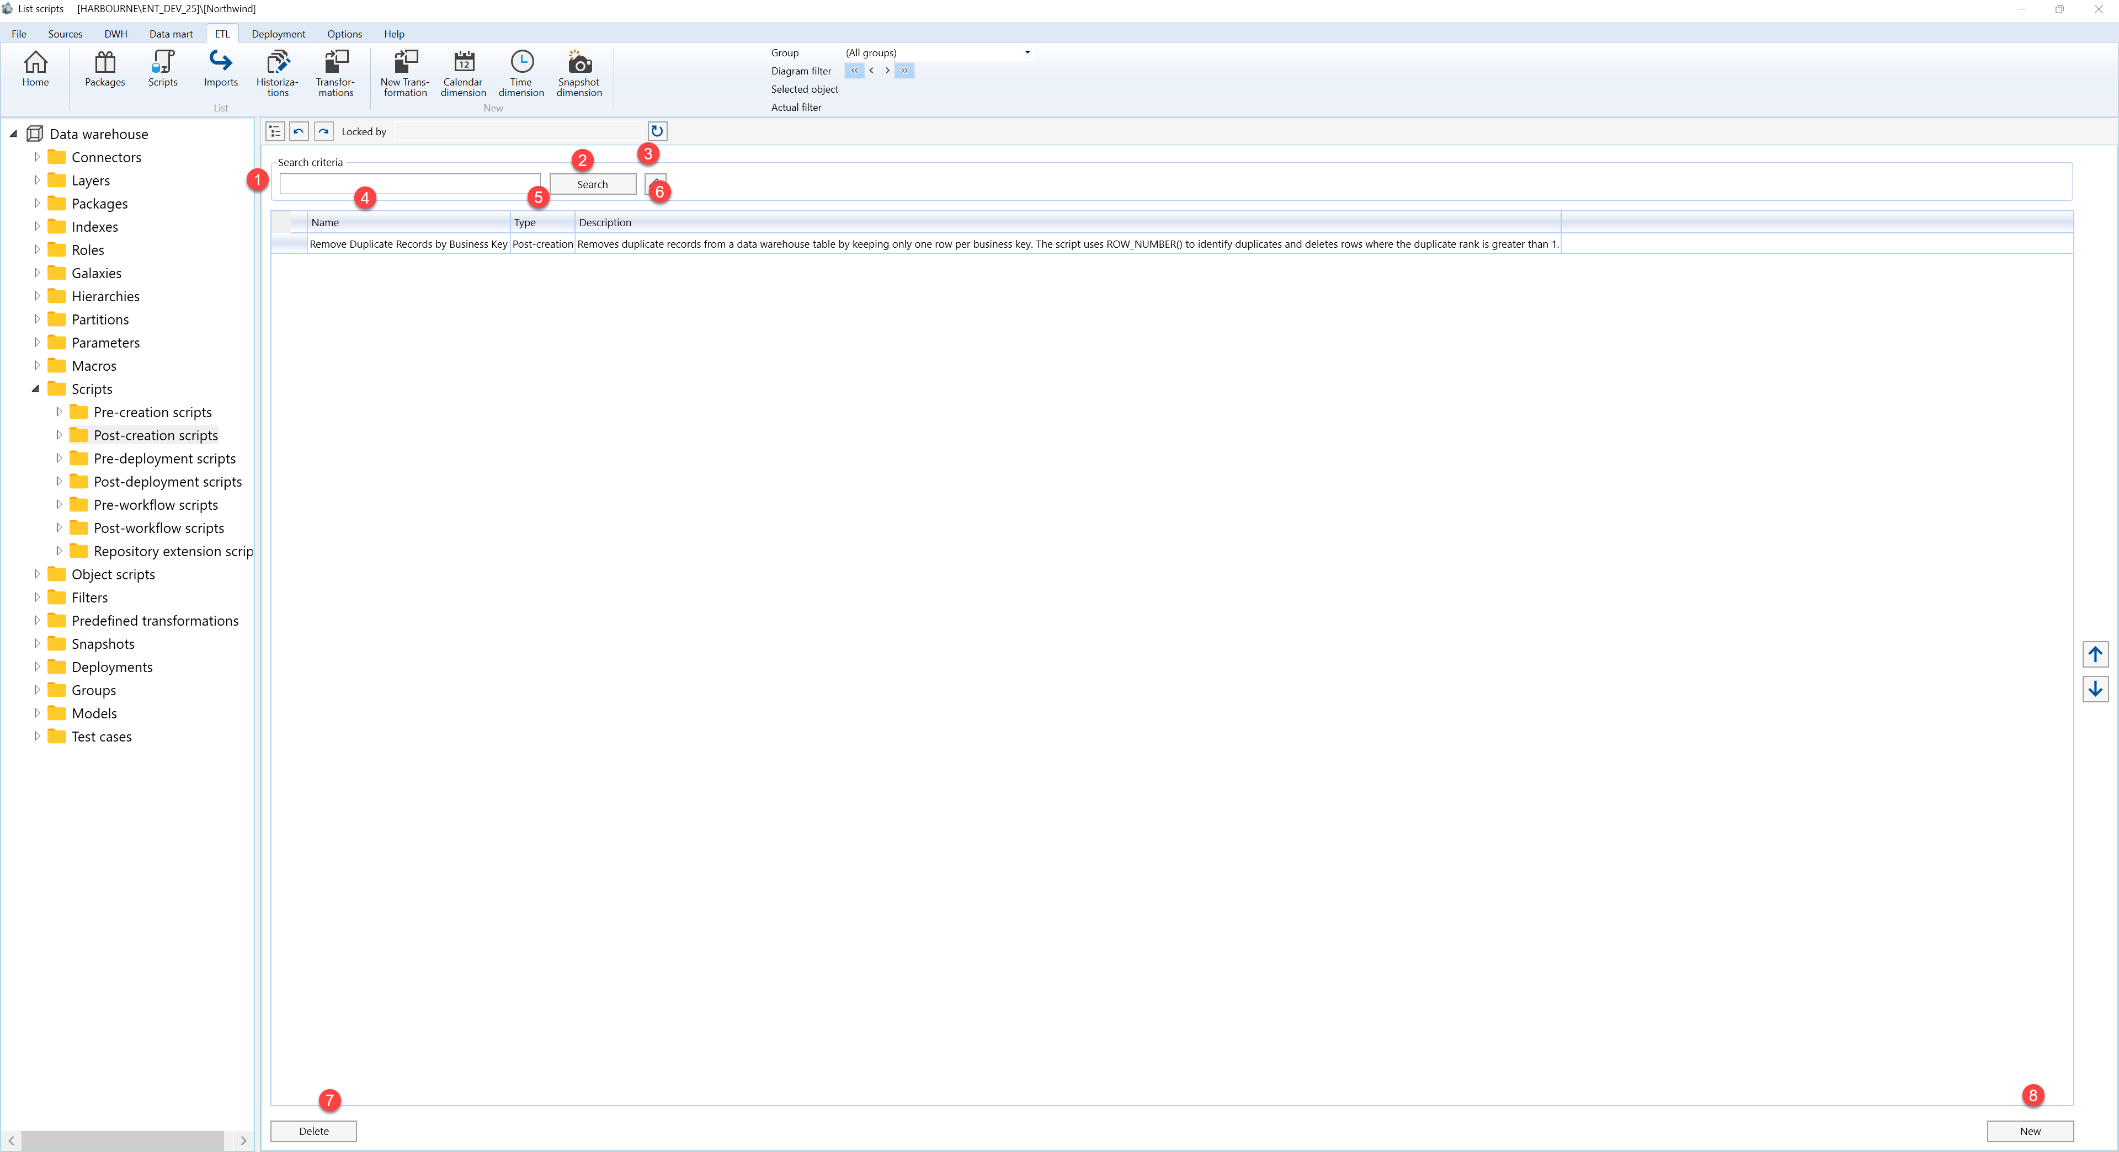Open the Home ribbon icon
This screenshot has width=2119, height=1152.
click(x=35, y=68)
